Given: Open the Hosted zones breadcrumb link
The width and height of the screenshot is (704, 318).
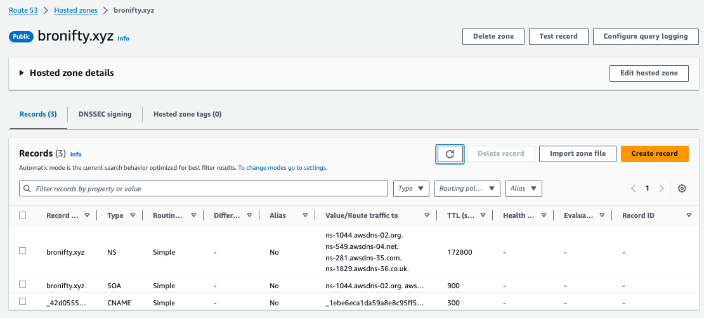Looking at the screenshot, I should tap(75, 11).
